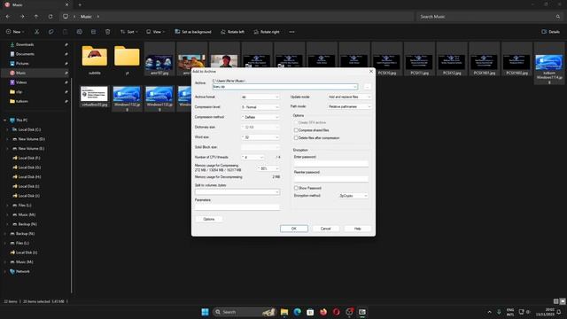567x319 pixels.
Task: Click Cancel in Add to Archive dialog
Action: (326, 229)
